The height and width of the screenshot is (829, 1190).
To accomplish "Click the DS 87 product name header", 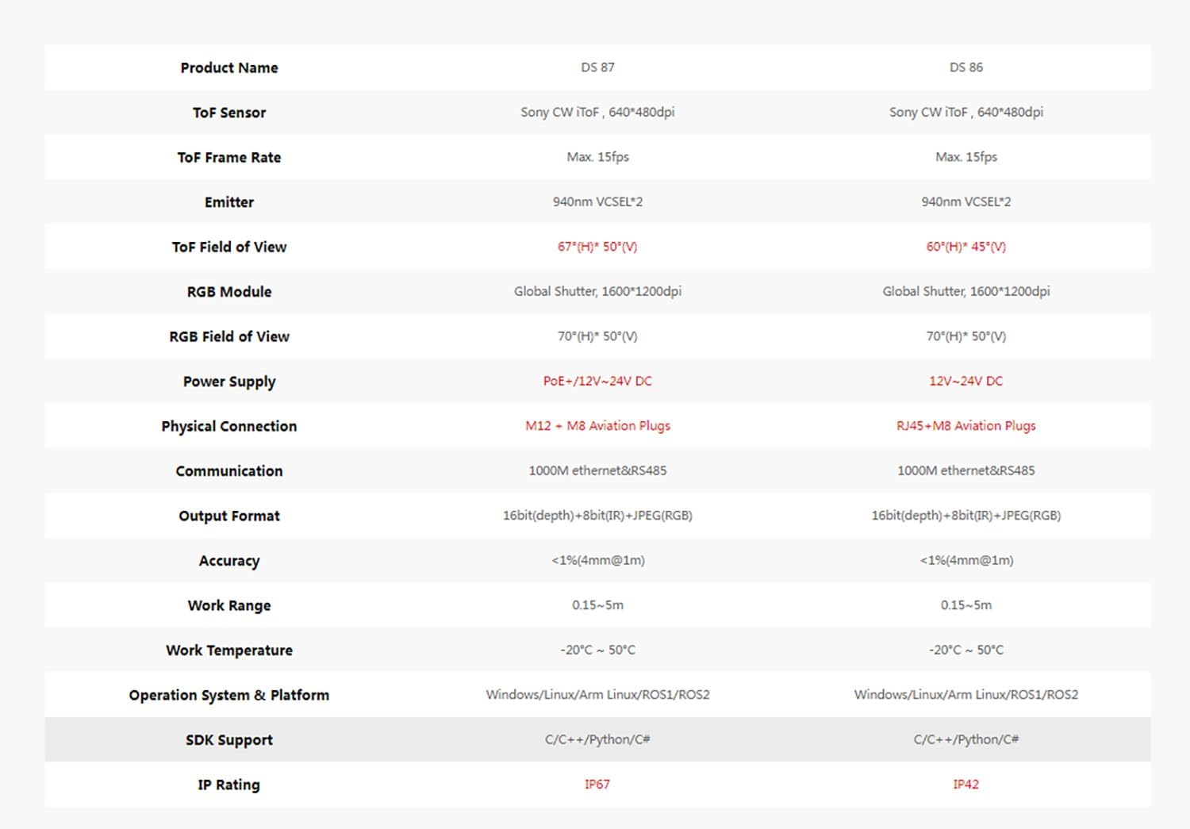I will 597,67.
